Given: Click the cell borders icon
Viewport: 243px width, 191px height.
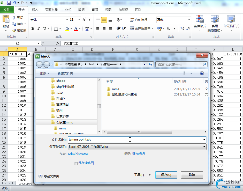Looking at the screenshot, I should [x=56, y=28].
